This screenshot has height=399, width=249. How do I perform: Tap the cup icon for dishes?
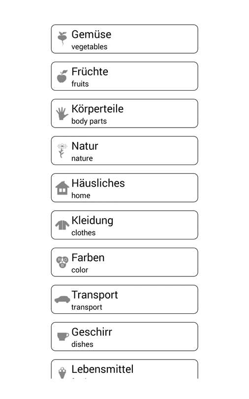[x=63, y=336]
